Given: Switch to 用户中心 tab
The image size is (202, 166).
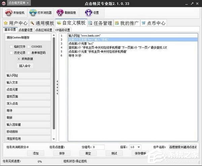Looking at the screenshot, I should click(15, 23).
